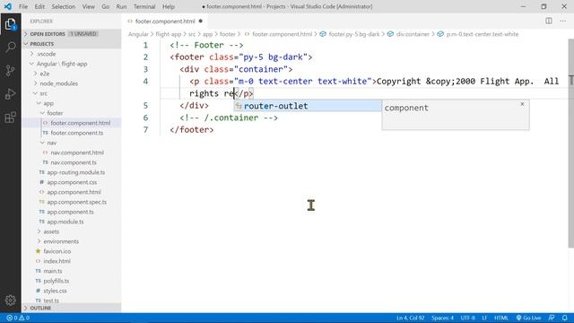The height and width of the screenshot is (323, 574).
Task: Expand the Open Editors section
Action: coord(72,34)
